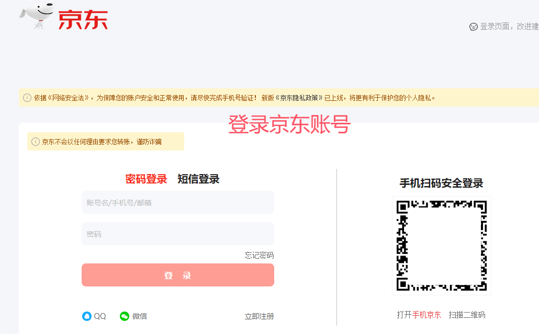
Task: Click the JD dog mascot logo
Action: click(36, 16)
